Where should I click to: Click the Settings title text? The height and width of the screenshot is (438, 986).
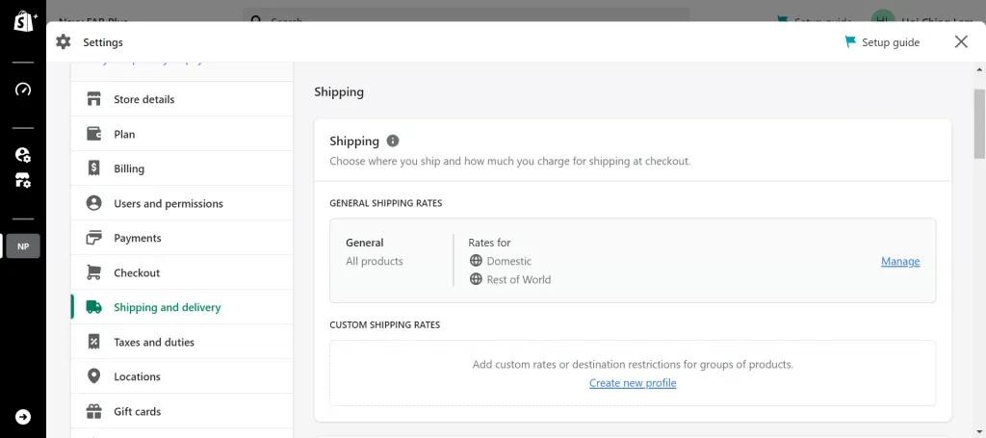click(x=103, y=42)
